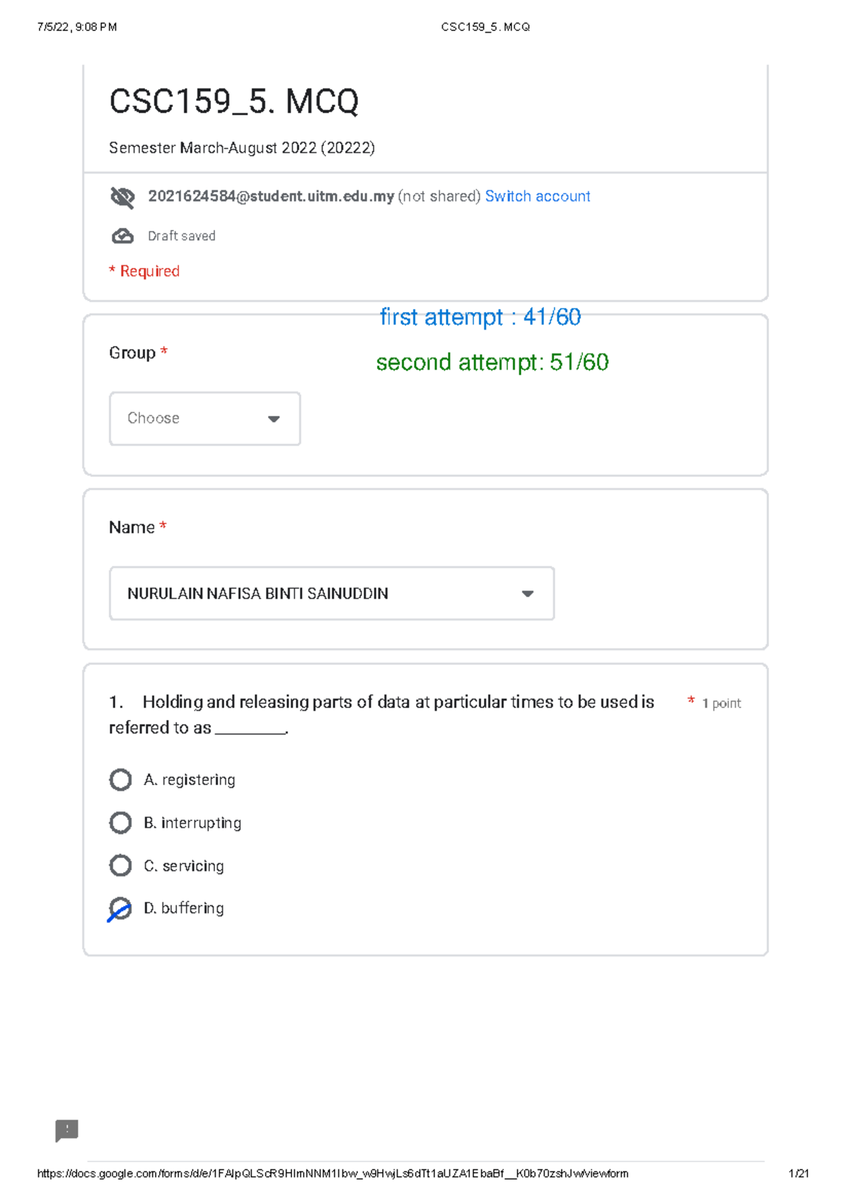The height and width of the screenshot is (1201, 849).
Task: Click the 'Choose' placeholder in Group field
Action: (x=154, y=418)
